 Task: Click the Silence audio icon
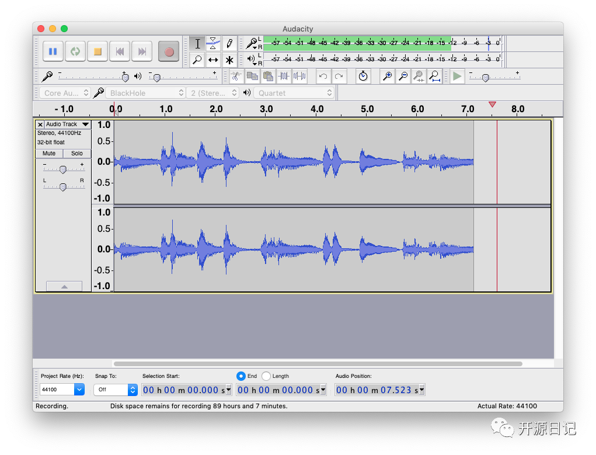click(x=299, y=77)
